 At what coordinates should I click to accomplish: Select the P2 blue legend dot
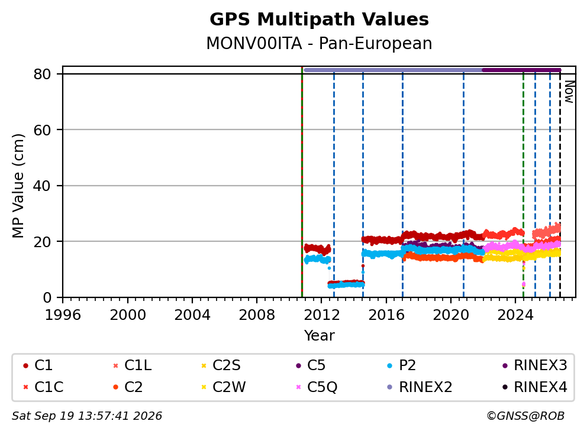pos(390,365)
